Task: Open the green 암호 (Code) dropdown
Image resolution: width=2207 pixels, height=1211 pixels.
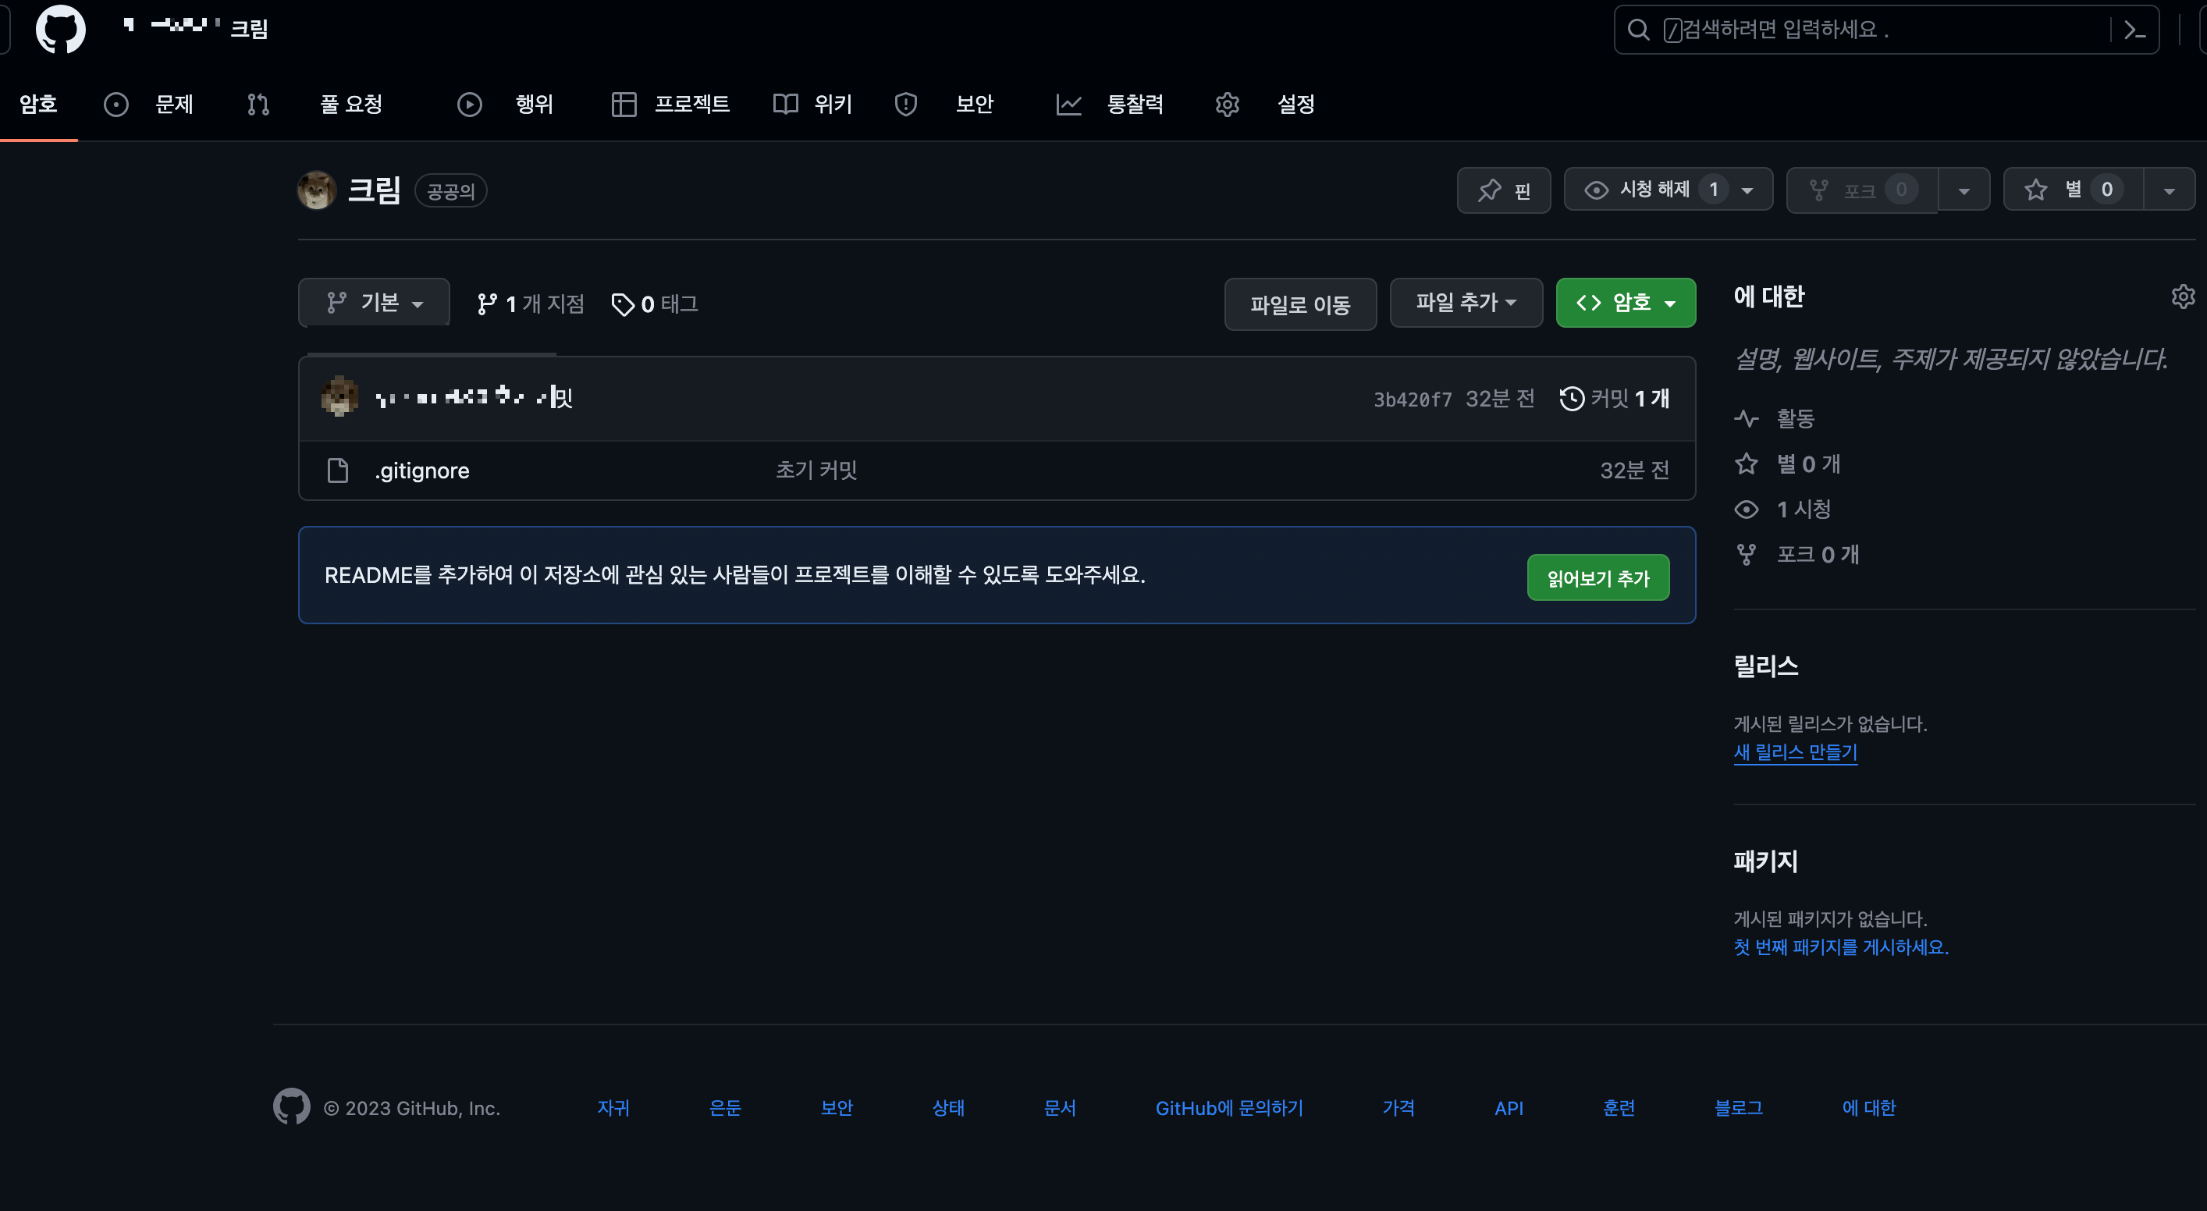Action: [x=1626, y=302]
